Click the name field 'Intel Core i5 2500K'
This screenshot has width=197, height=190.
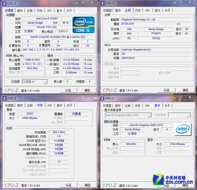click(x=47, y=19)
